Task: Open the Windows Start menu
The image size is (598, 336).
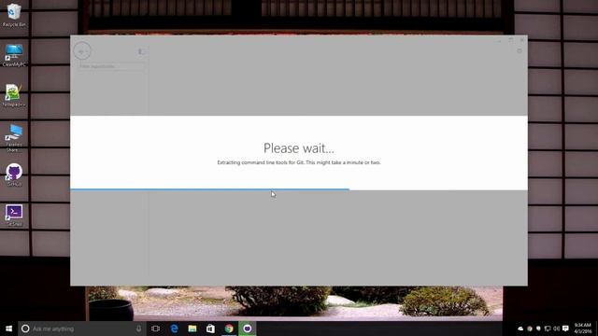Action: (x=8, y=329)
